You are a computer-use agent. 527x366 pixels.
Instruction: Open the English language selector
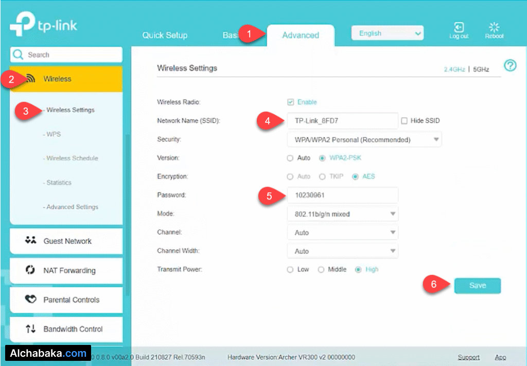(x=388, y=33)
